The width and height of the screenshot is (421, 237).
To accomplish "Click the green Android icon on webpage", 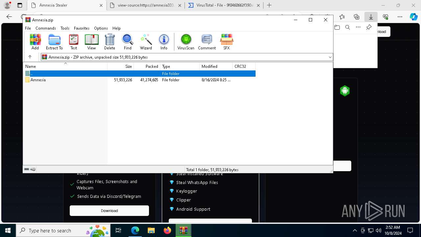I will coord(345,91).
